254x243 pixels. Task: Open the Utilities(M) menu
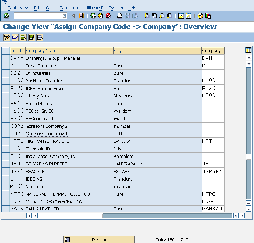click(93, 8)
